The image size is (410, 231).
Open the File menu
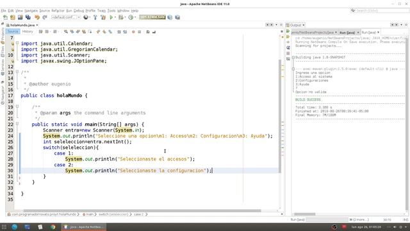point(3,11)
